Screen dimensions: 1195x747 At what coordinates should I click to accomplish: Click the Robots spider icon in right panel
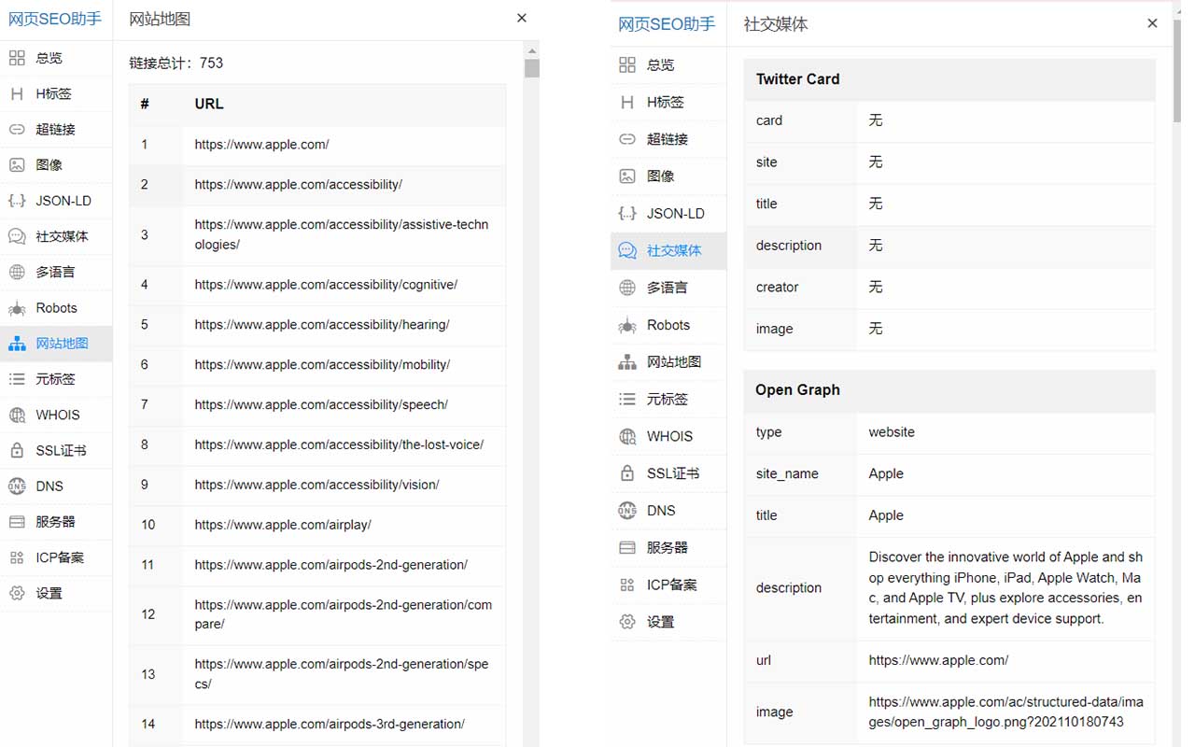coord(627,326)
